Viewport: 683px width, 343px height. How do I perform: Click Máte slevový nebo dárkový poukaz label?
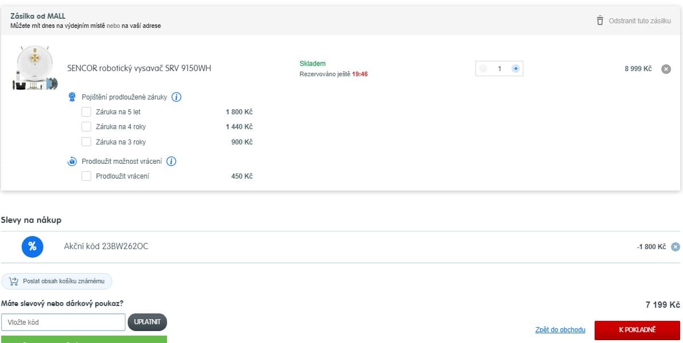click(x=62, y=303)
